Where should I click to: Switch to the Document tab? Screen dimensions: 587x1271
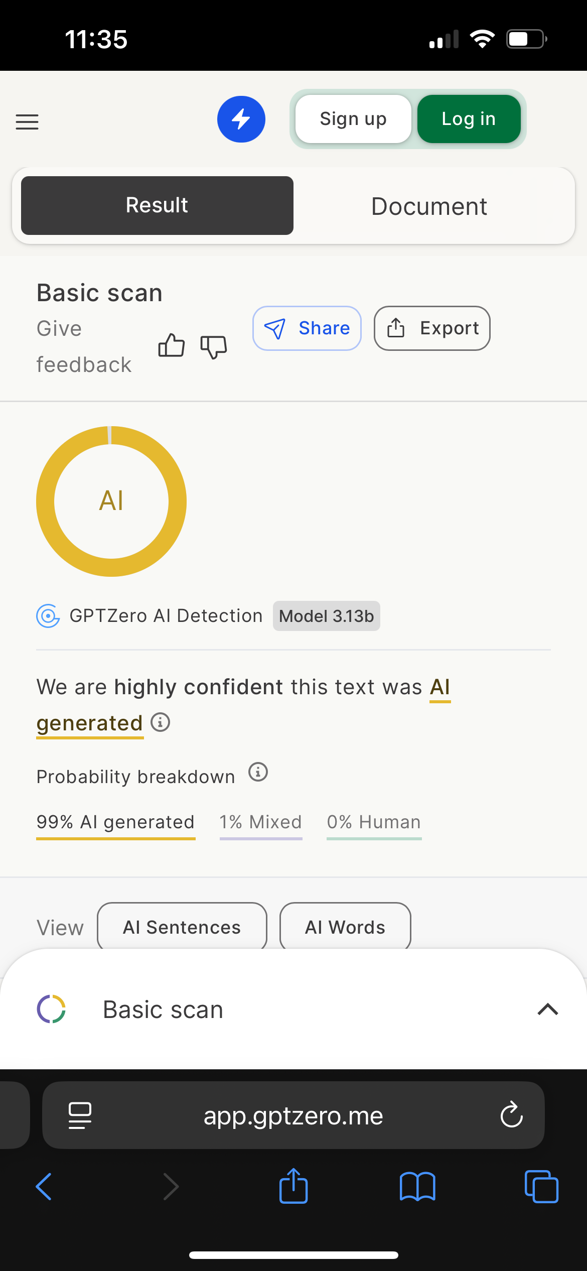[429, 206]
